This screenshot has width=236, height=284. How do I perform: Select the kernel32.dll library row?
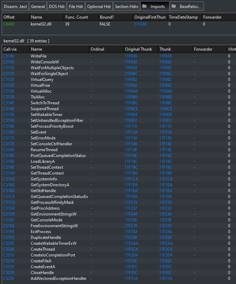pyautogui.click(x=119, y=24)
